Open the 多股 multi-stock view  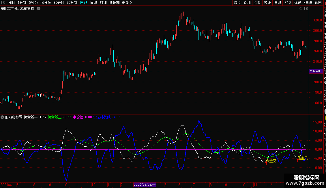[x=257, y=3]
